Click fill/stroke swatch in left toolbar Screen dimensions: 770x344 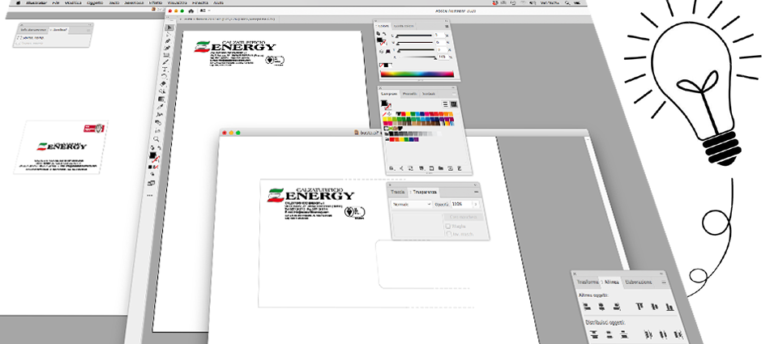(154, 156)
